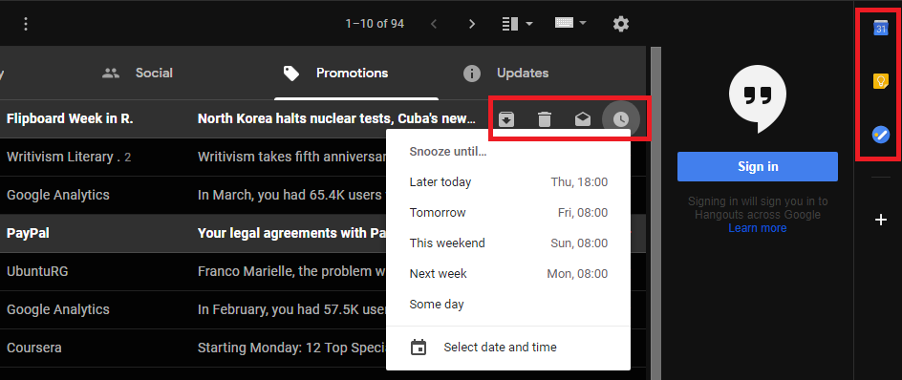Switch to the Promotions tab
The image size is (902, 380).
pyautogui.click(x=356, y=73)
